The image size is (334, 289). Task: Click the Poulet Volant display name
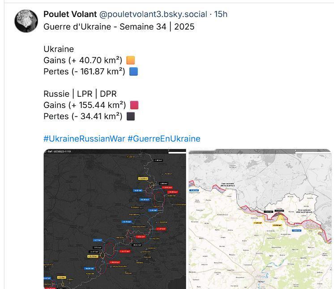point(70,14)
